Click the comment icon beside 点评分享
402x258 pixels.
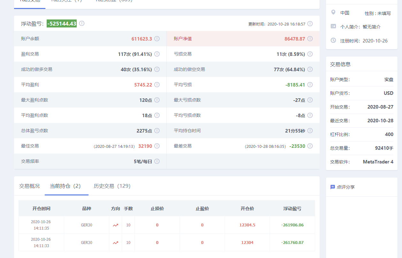pos(332,187)
